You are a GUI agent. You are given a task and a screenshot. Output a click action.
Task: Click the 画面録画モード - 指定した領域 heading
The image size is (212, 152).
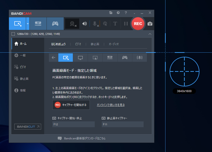75,70
